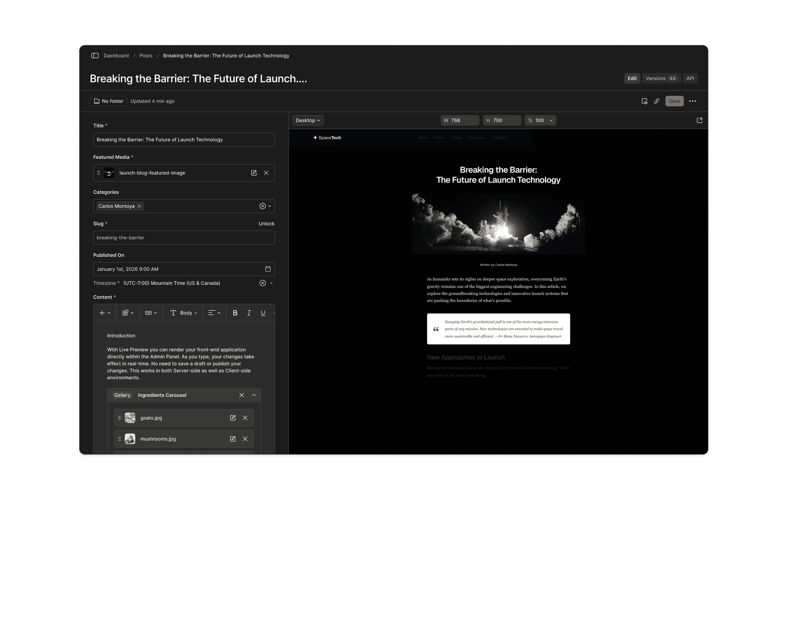Open the blocks grid dropdown in toolbar

pos(128,313)
